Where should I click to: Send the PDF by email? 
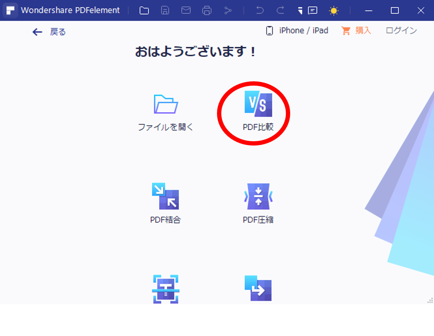click(x=186, y=10)
